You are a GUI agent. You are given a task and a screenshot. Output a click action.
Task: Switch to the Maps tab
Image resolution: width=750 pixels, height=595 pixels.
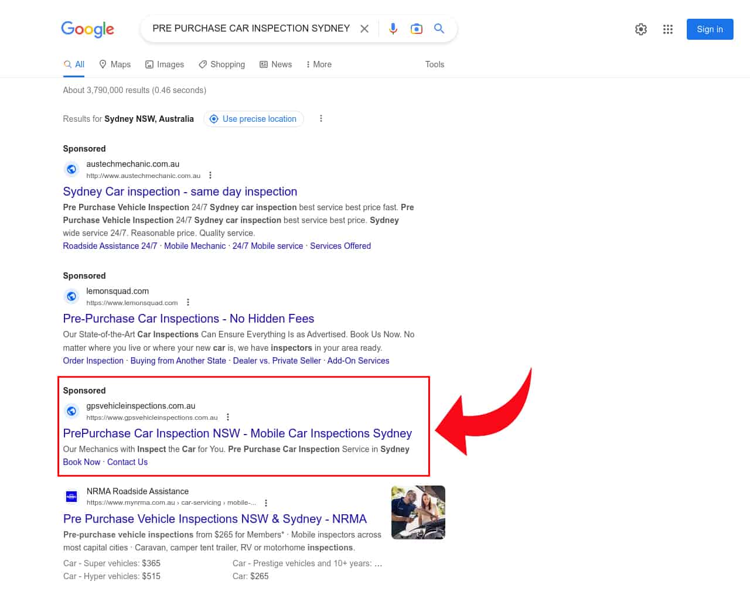pyautogui.click(x=115, y=64)
